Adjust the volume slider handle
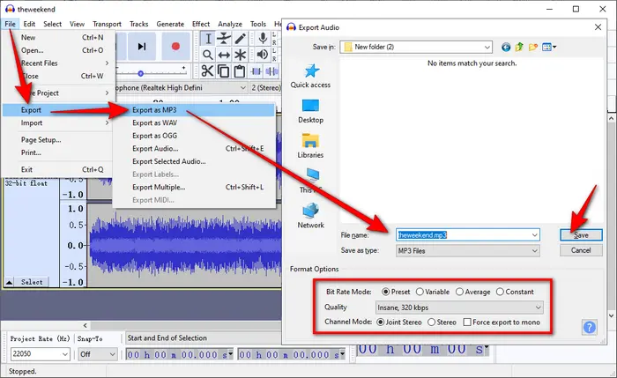 pos(140,73)
